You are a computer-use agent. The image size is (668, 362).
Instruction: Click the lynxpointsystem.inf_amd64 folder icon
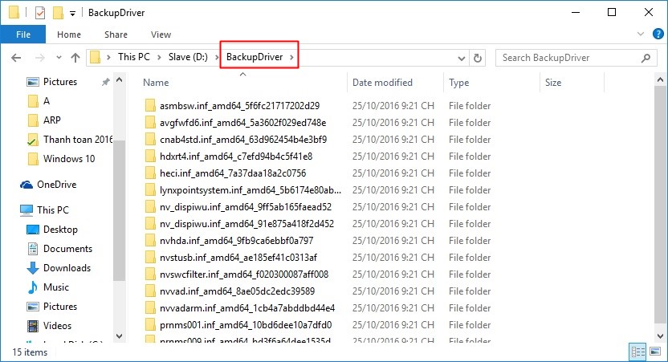(150, 190)
